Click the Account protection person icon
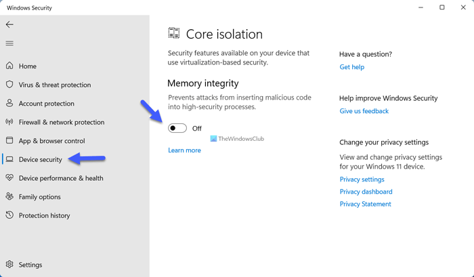Image resolution: width=474 pixels, height=277 pixels. [9, 104]
